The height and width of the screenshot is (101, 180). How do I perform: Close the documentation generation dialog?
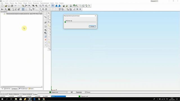(x=95, y=16)
